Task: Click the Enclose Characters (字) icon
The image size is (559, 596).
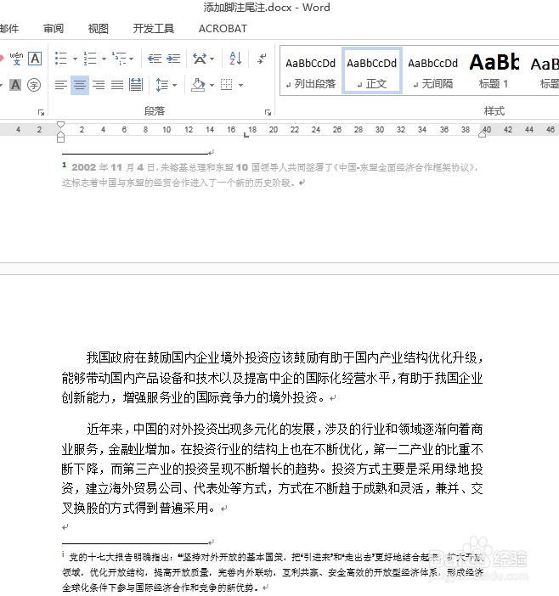Action: point(34,85)
